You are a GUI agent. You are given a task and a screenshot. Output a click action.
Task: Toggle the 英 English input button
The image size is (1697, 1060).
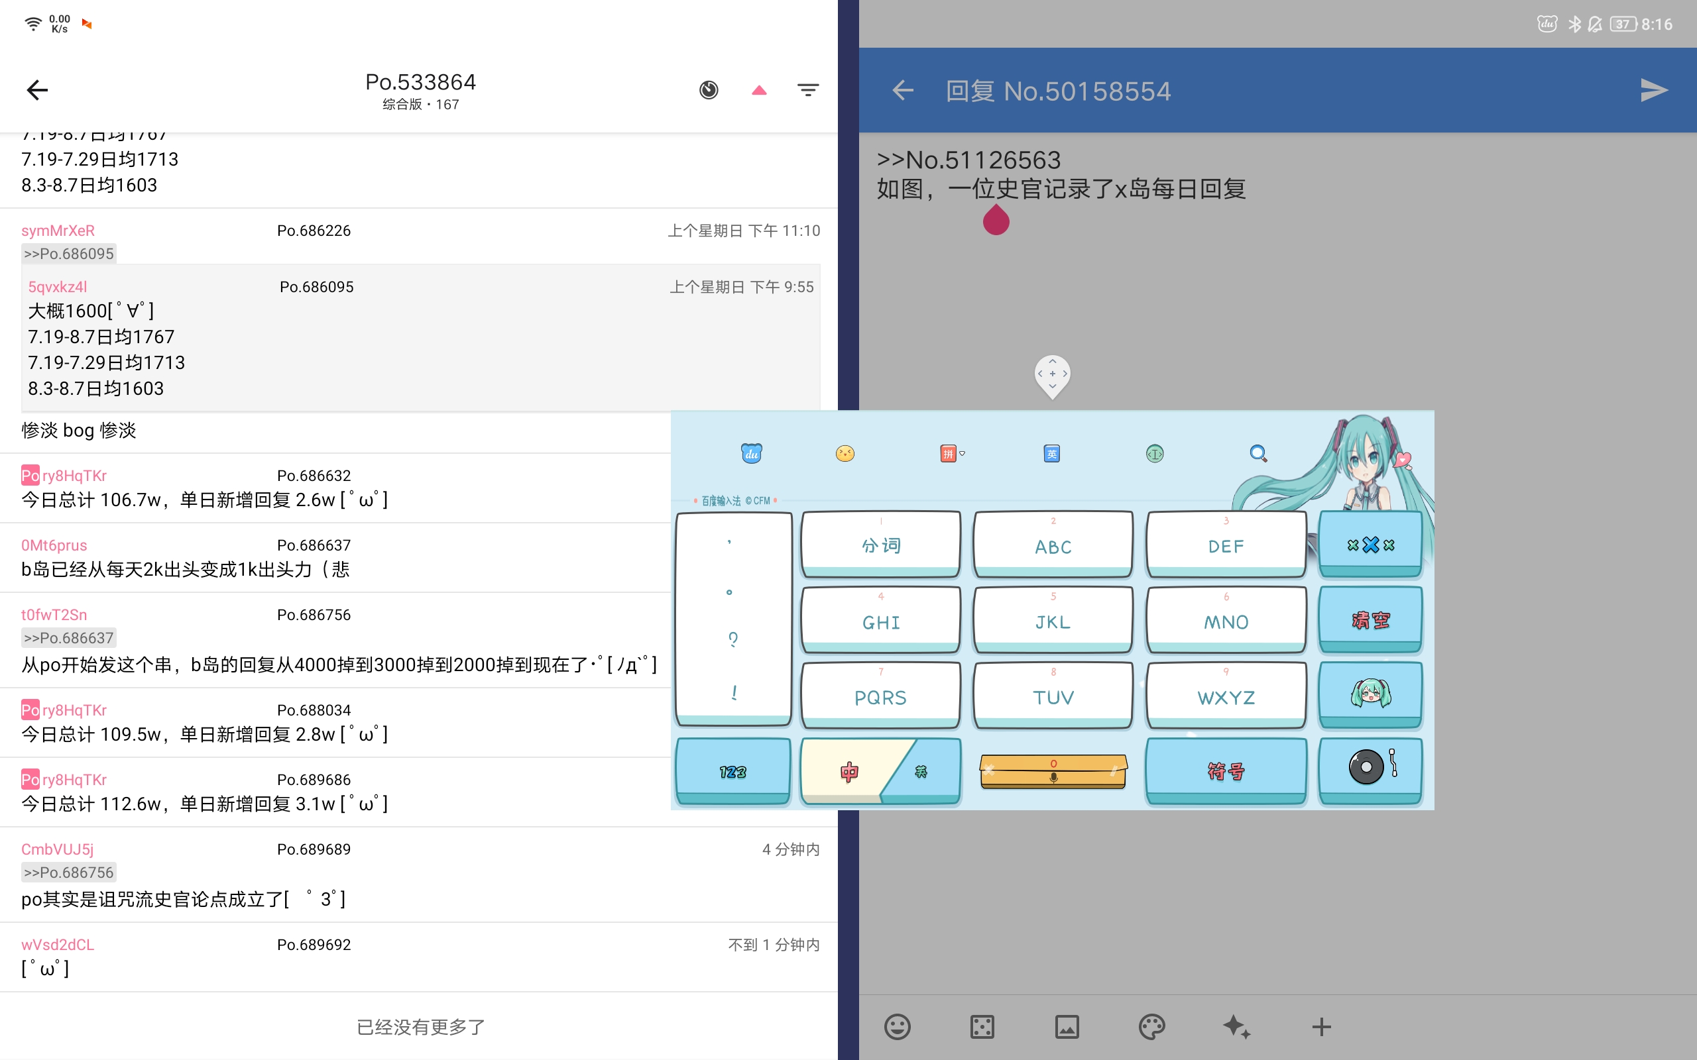click(x=1051, y=454)
